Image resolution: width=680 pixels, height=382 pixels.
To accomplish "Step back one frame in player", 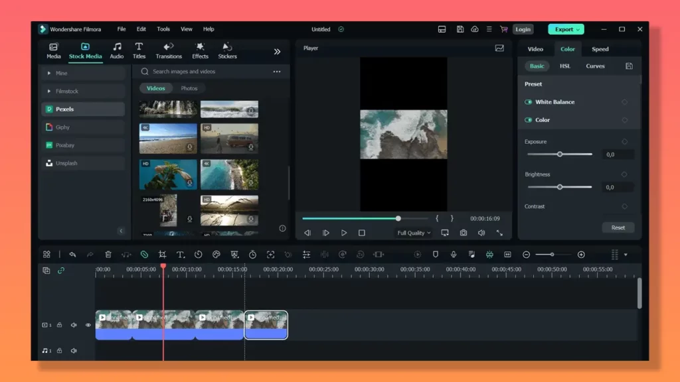I will [x=307, y=233].
